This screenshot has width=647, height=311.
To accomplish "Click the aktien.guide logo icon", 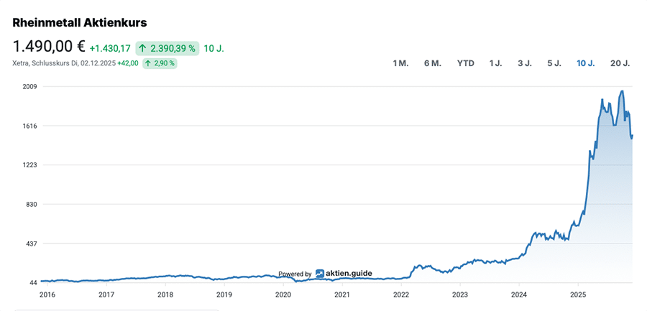I will tap(320, 274).
